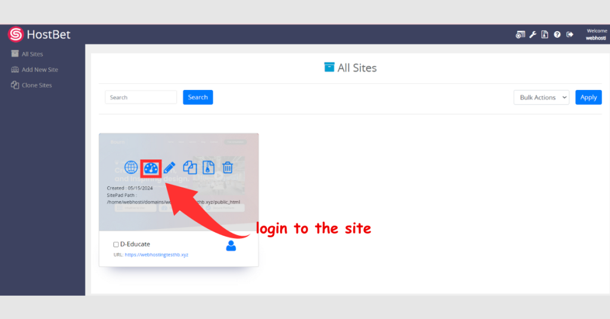Delete the site with trash icon
The width and height of the screenshot is (610, 319).
click(x=228, y=167)
